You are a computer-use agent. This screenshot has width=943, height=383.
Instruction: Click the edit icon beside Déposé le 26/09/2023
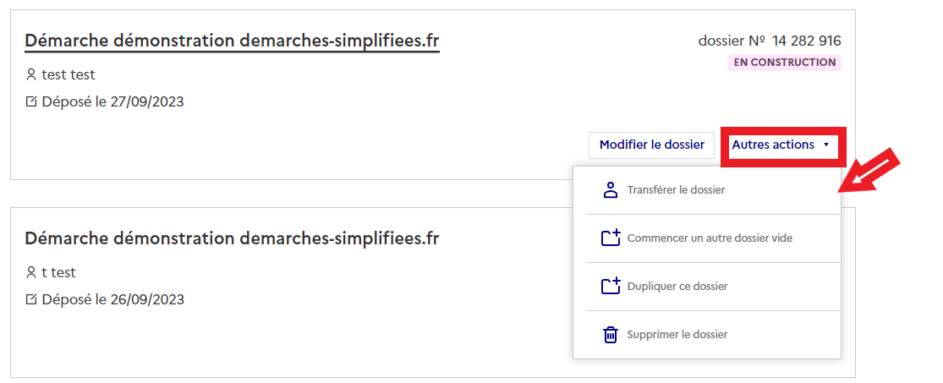click(31, 299)
